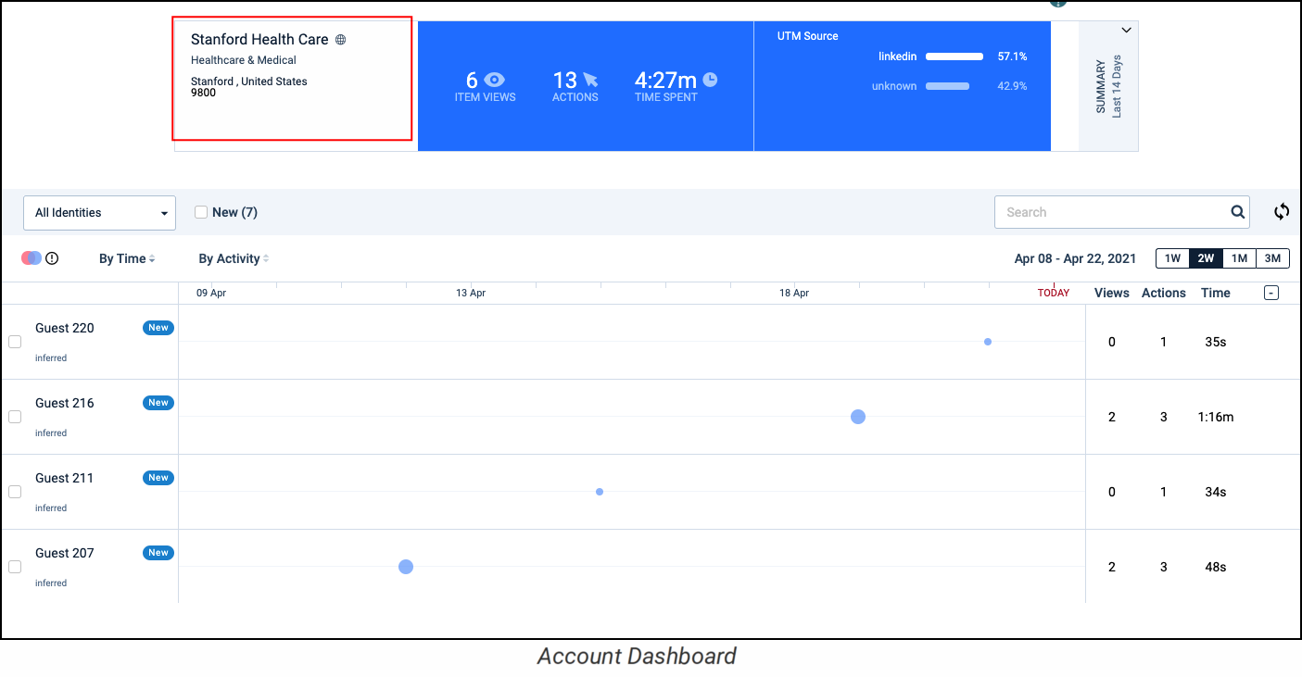Click the Guest 216 activity dot on timeline
The height and width of the screenshot is (677, 1302).
(x=858, y=417)
